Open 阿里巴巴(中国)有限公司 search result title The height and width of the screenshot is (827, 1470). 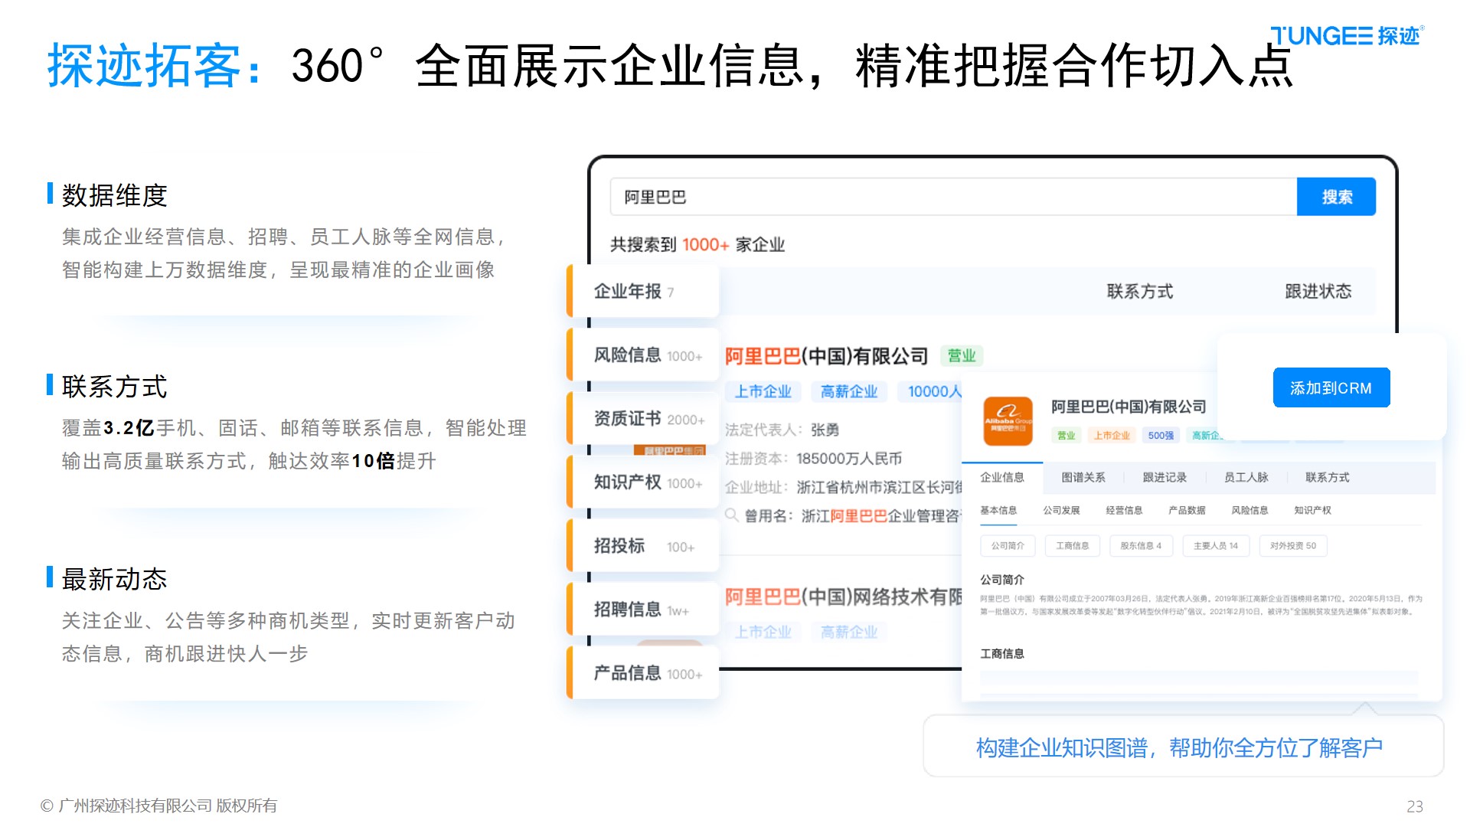826,356
